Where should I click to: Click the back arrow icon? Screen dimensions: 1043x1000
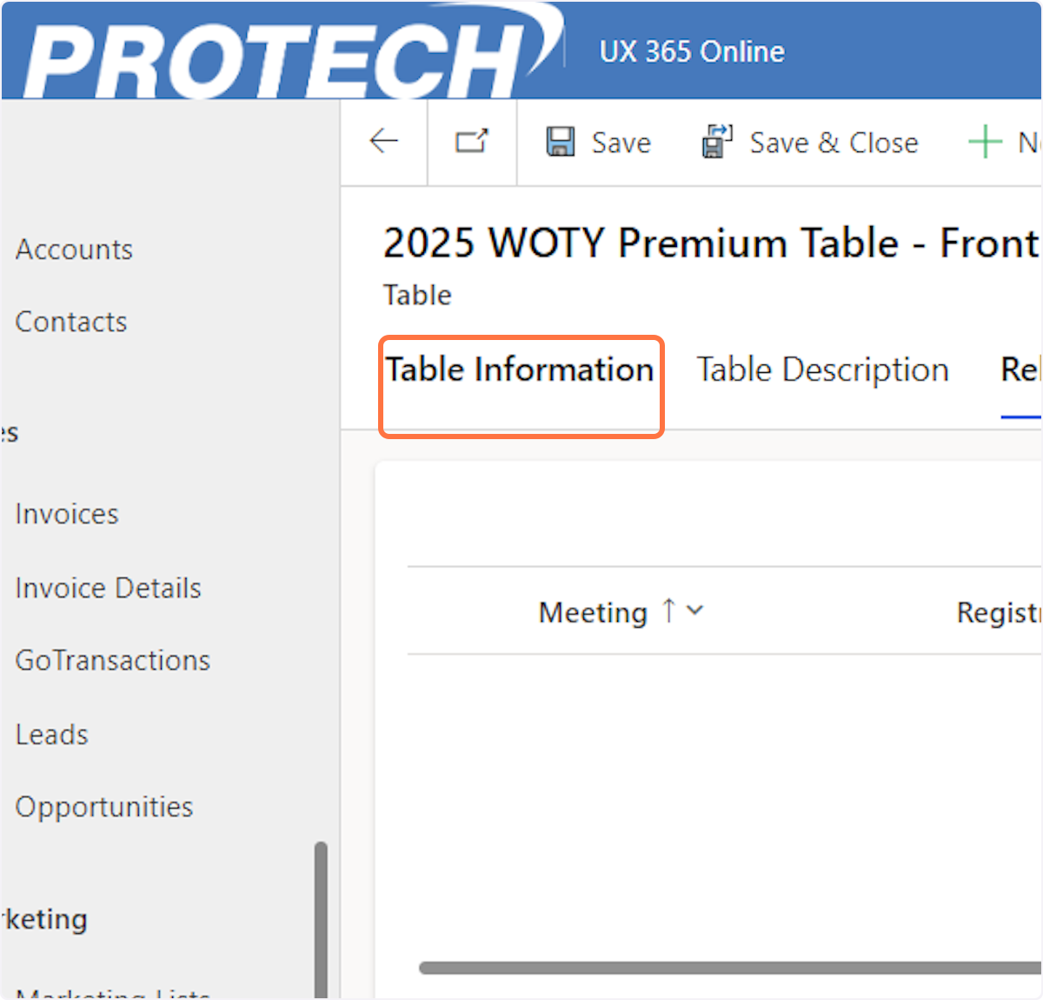click(x=383, y=141)
